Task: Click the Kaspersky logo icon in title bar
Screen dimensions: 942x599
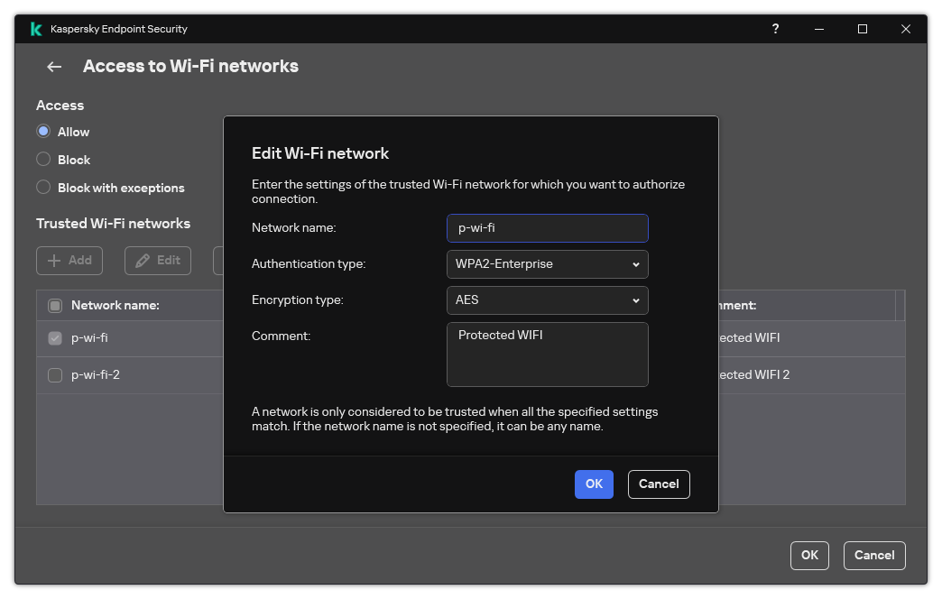Action: pyautogui.click(x=35, y=28)
